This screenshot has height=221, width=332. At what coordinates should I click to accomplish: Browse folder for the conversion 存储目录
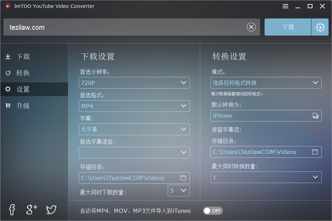[x=315, y=152]
